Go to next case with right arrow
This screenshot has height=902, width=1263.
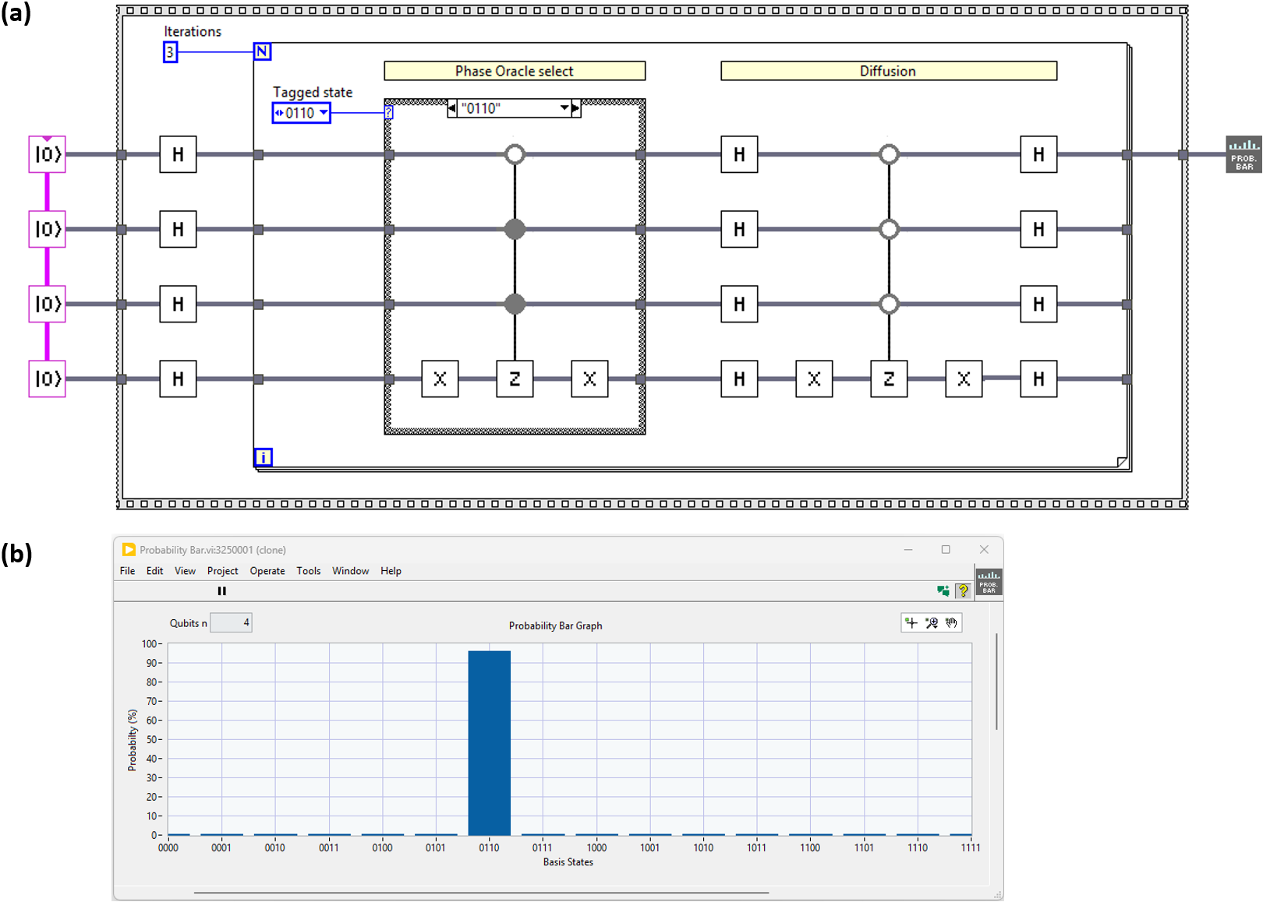click(576, 108)
